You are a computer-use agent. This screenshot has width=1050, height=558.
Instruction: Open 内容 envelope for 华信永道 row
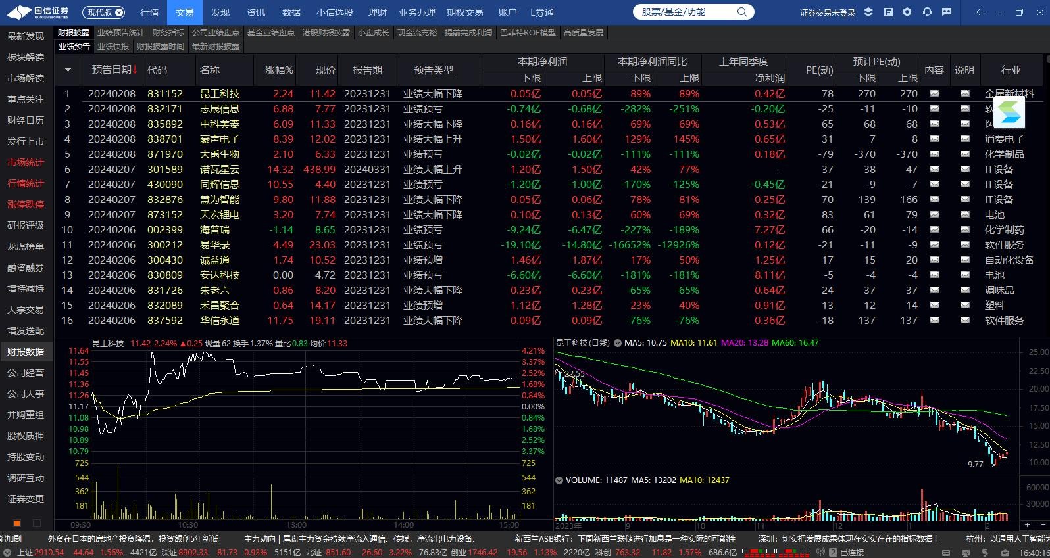(x=934, y=320)
